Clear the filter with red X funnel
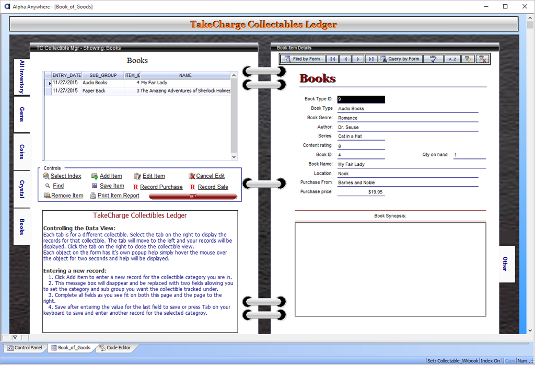 (483, 59)
